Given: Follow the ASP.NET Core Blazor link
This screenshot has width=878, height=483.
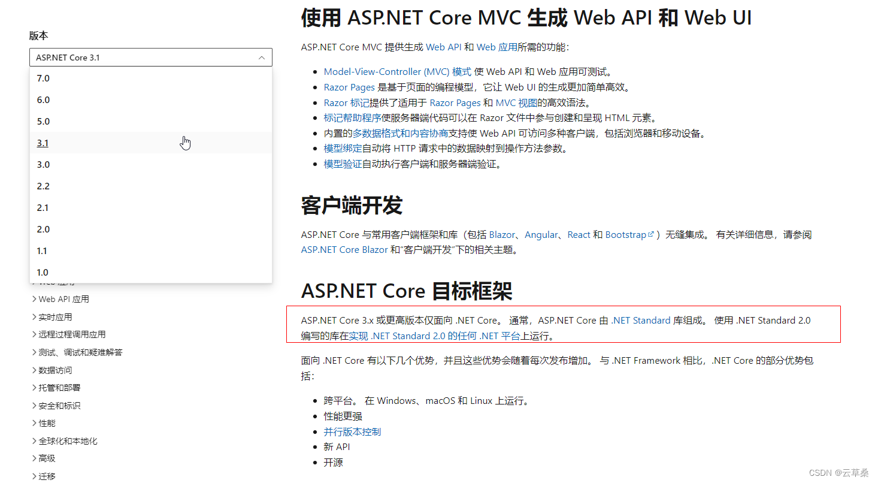Looking at the screenshot, I should [x=344, y=250].
